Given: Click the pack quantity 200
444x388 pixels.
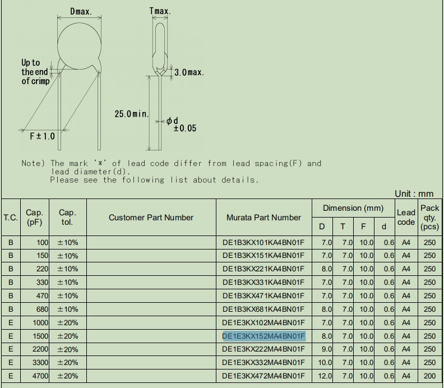Looking at the screenshot, I should 429,376.
